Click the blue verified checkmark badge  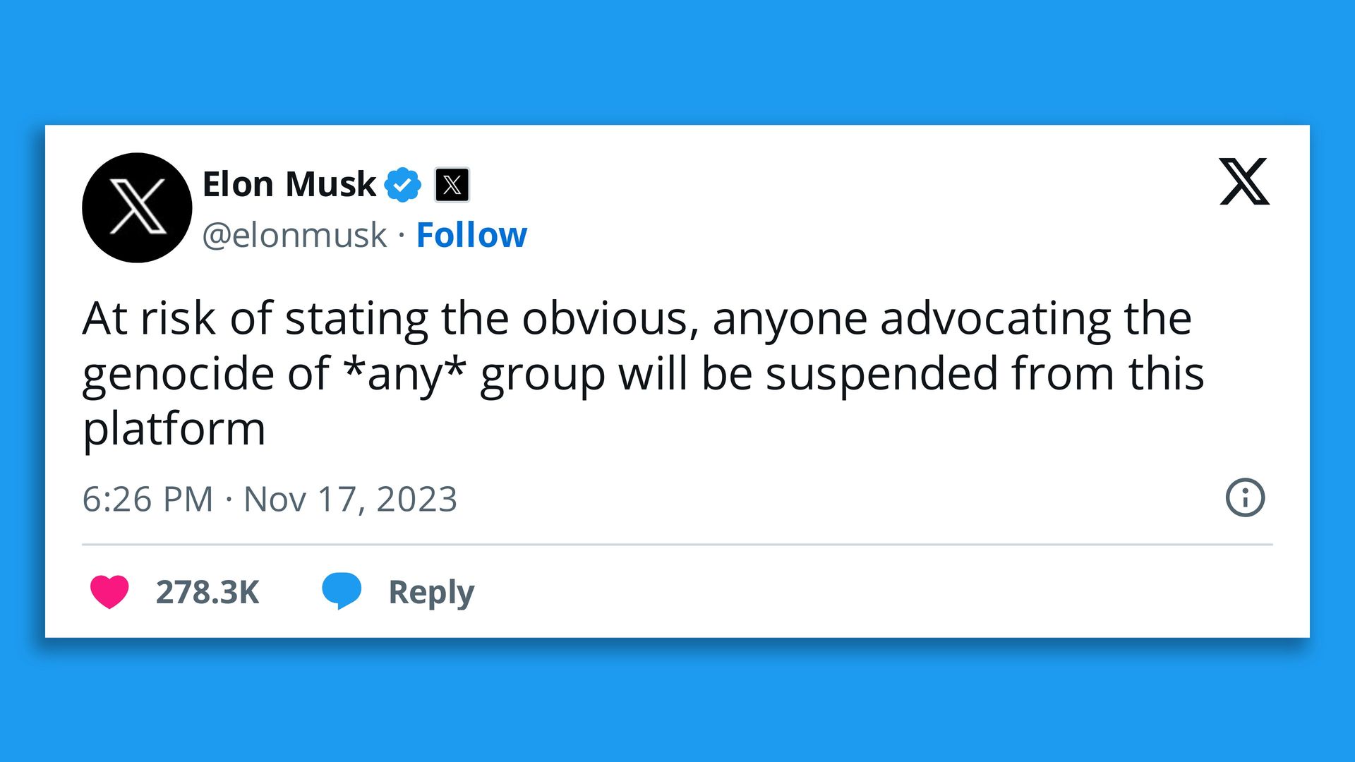[402, 185]
